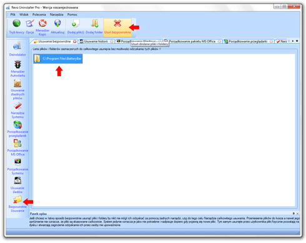Open Usuwanie zbędnych plików sidebar tool
This screenshot has height=243, width=306.
[17, 89]
